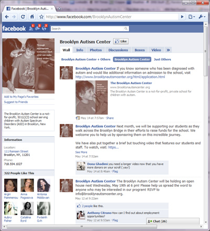
Task: Expand more tabs with double chevron
Action: [x=168, y=50]
